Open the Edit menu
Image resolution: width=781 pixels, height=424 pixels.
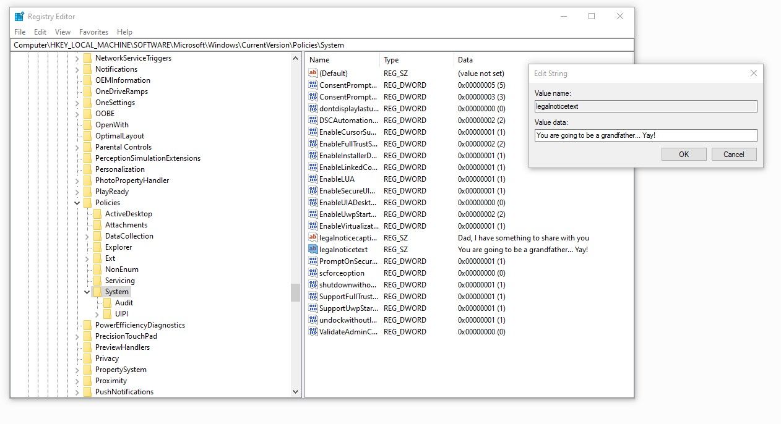pyautogui.click(x=40, y=32)
